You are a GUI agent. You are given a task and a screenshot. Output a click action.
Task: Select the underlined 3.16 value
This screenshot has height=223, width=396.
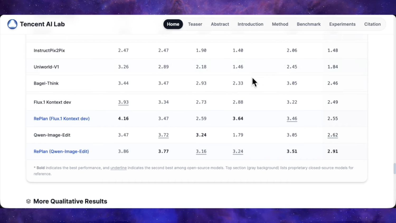201,151
